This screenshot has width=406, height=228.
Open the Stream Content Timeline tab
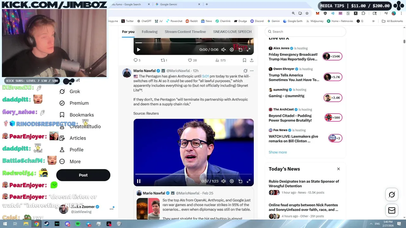click(x=185, y=32)
